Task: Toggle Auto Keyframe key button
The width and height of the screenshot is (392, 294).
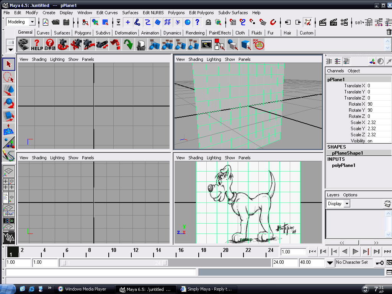Action: click(x=380, y=263)
